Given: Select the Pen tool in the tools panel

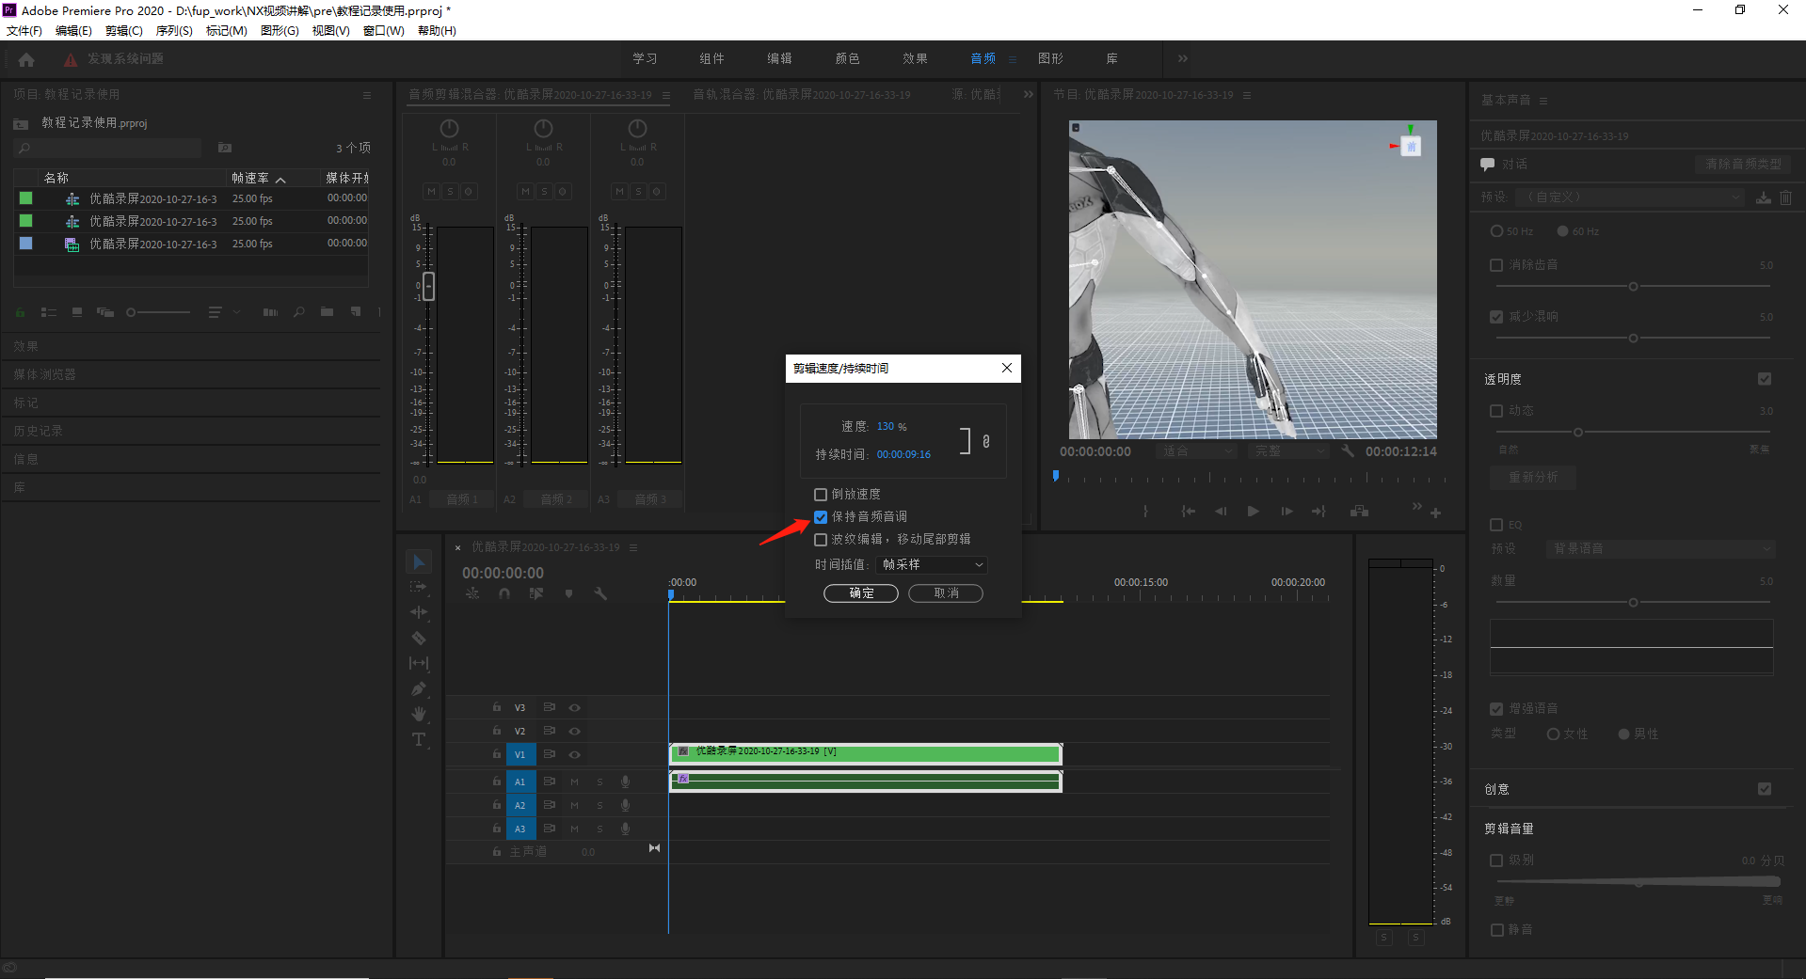Looking at the screenshot, I should tap(419, 688).
